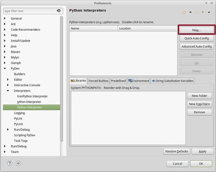216x172 pixels.
Task: Switch to the Libraries tab
Action: pos(78,81)
